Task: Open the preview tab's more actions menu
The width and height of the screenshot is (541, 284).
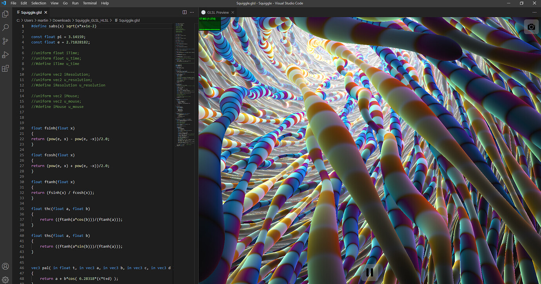Action: (x=534, y=12)
